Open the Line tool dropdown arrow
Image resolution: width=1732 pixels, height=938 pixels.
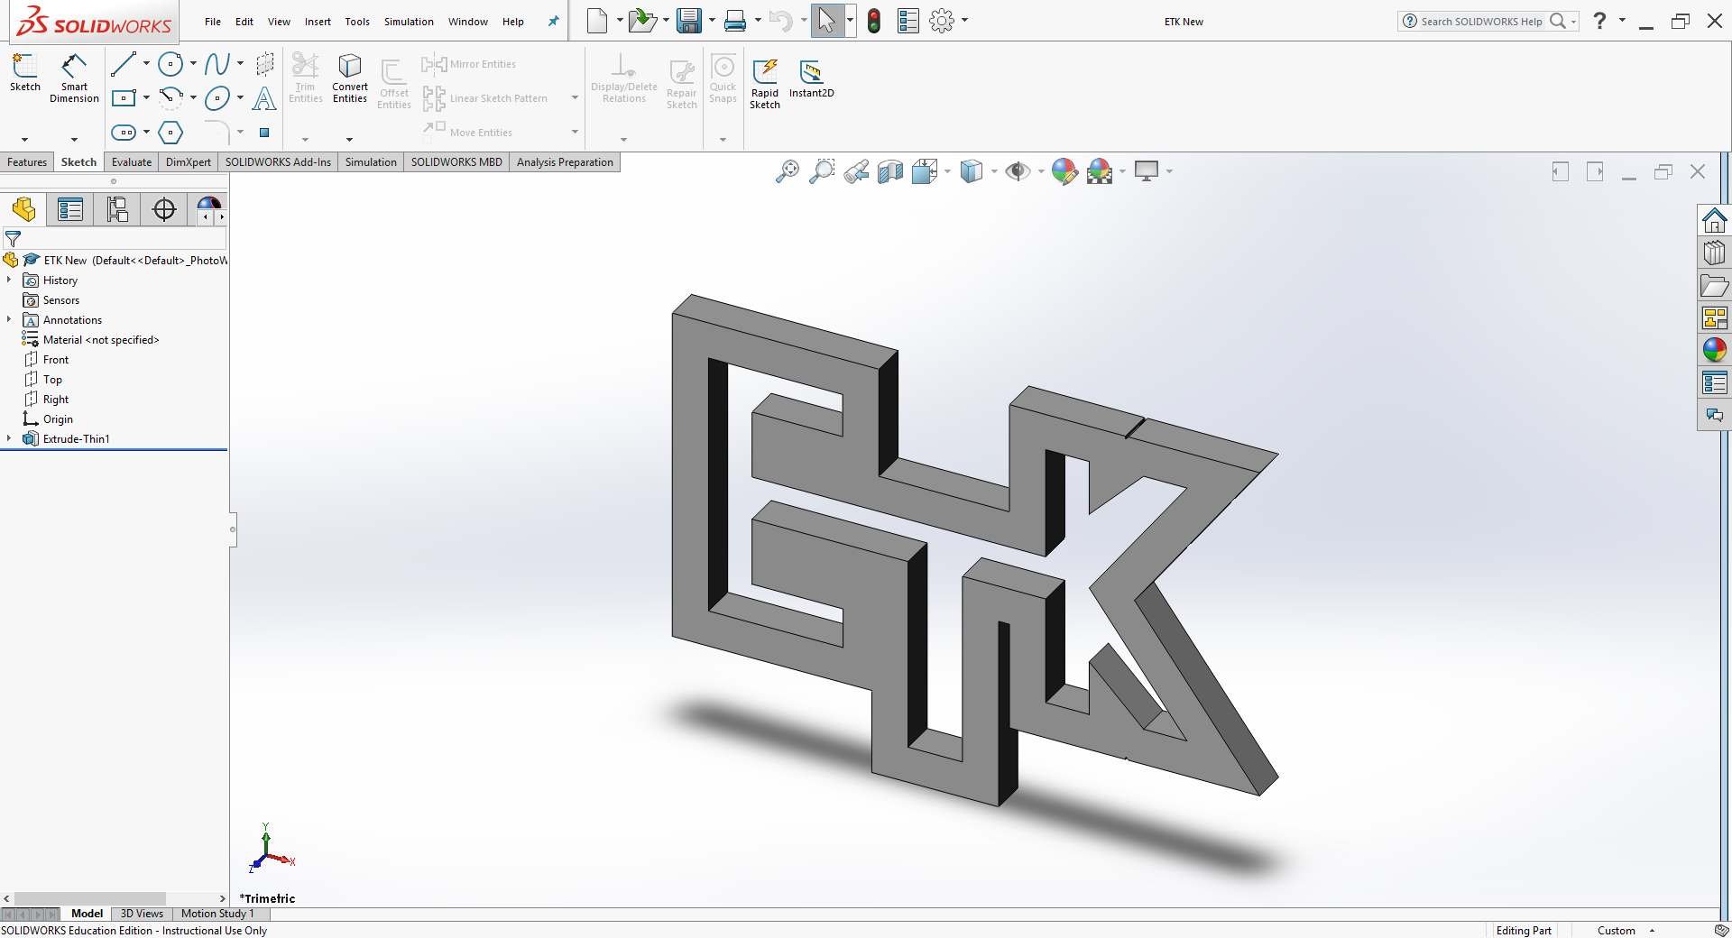click(146, 64)
